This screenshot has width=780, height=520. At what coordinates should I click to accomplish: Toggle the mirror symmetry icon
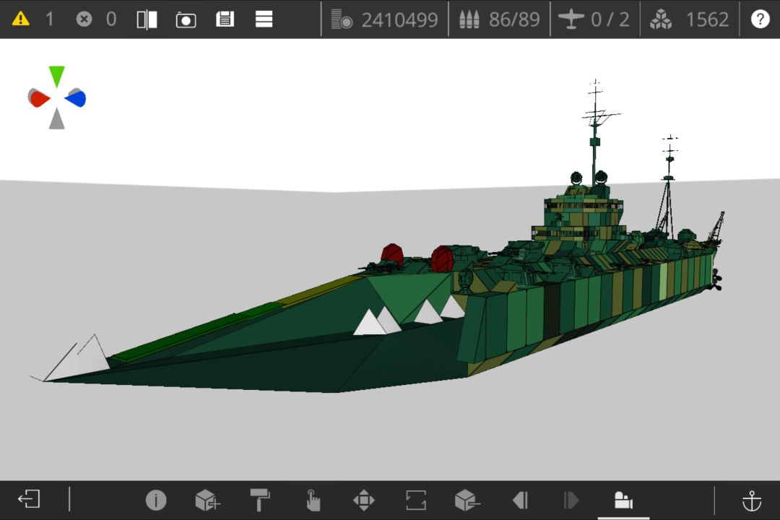click(147, 19)
